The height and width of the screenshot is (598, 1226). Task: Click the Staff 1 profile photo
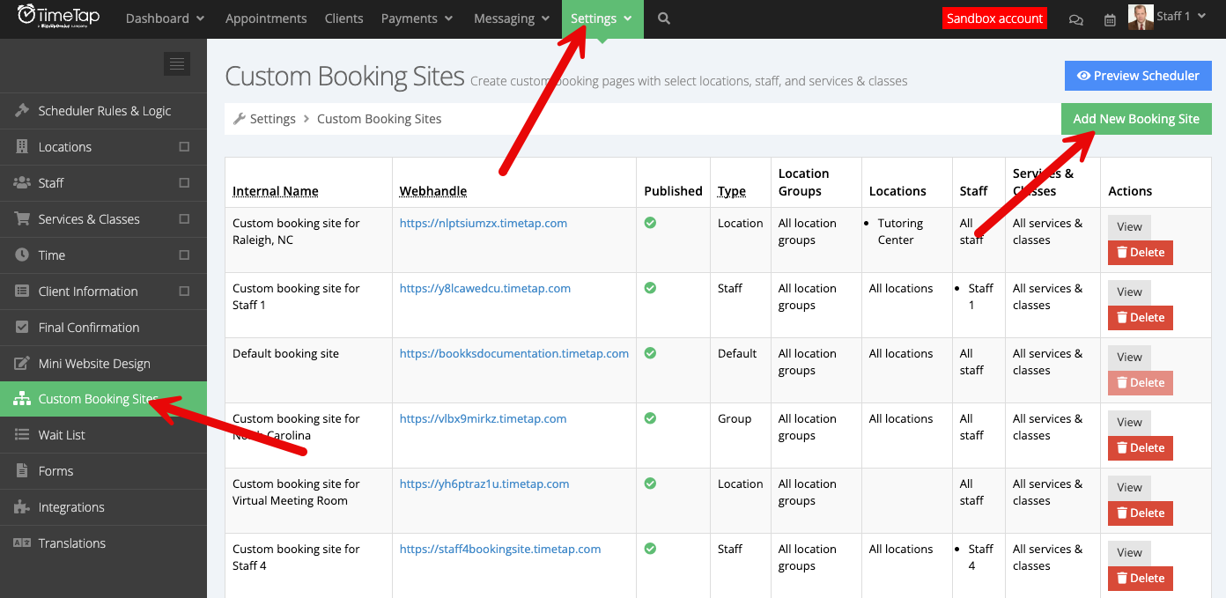(x=1141, y=18)
